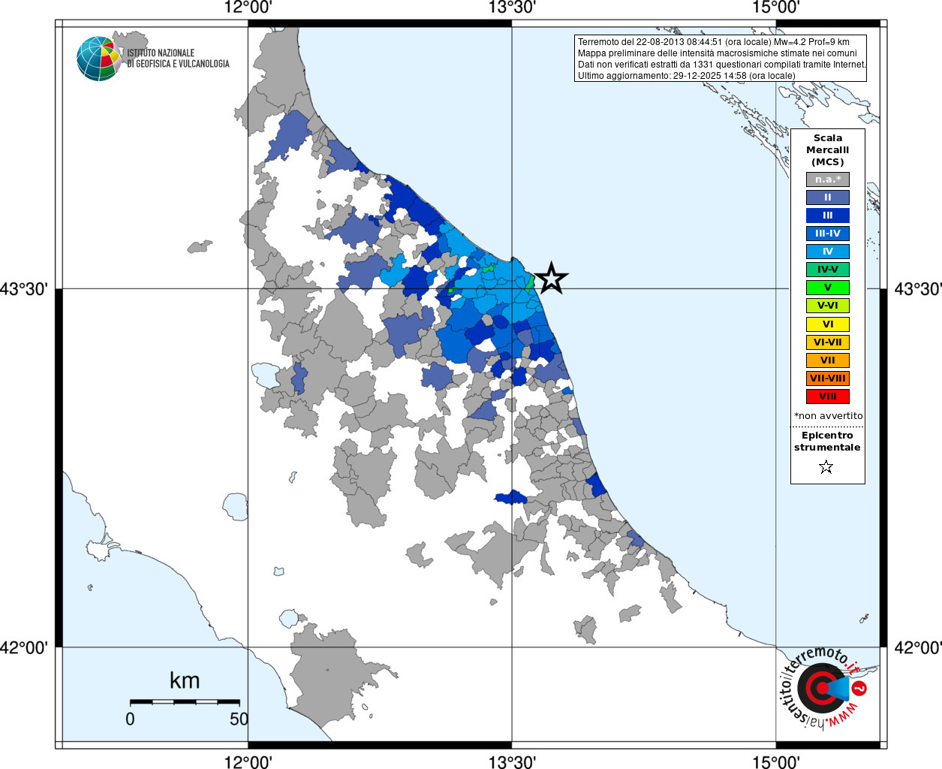942x769 pixels.
Task: Select the light blue IV legend swatch
Action: tap(828, 252)
